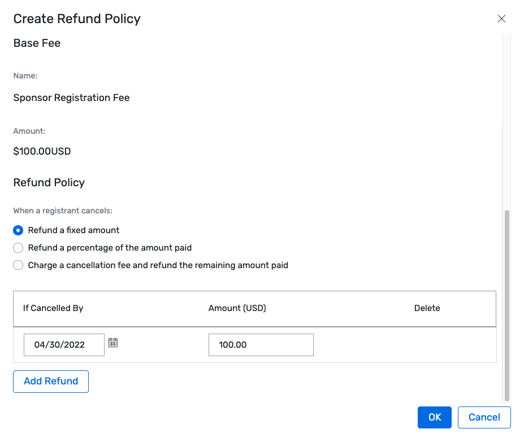
Task: Click the calendar icon beside the cancellation date
Action: coord(112,342)
